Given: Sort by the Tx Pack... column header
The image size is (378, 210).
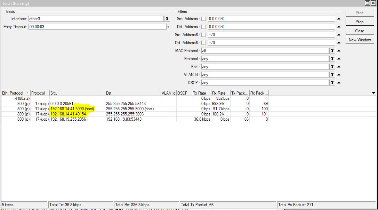Looking at the screenshot, I should [x=240, y=93].
